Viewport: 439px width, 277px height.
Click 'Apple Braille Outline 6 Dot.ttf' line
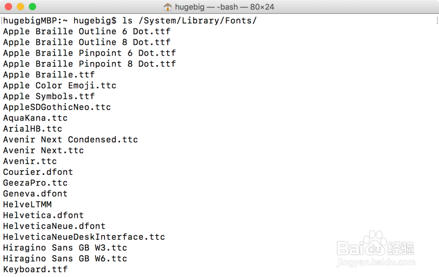pos(86,32)
